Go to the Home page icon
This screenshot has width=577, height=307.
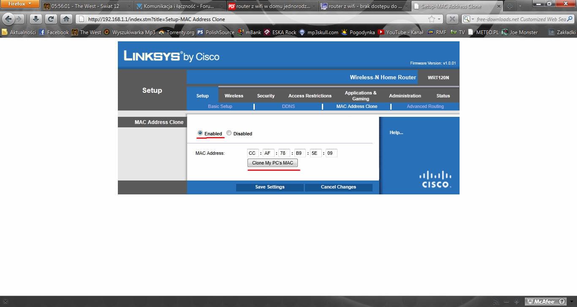(x=66, y=19)
